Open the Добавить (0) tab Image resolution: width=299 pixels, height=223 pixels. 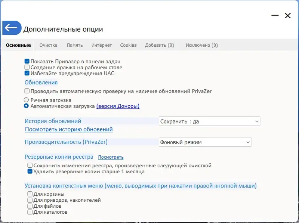[160, 45]
